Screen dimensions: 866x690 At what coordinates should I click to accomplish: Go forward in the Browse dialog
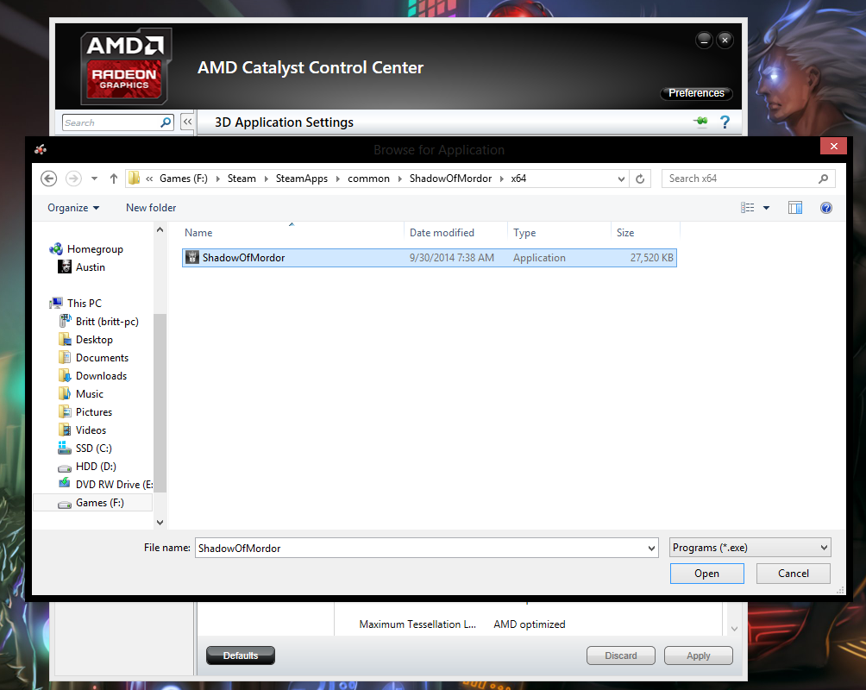(x=73, y=179)
